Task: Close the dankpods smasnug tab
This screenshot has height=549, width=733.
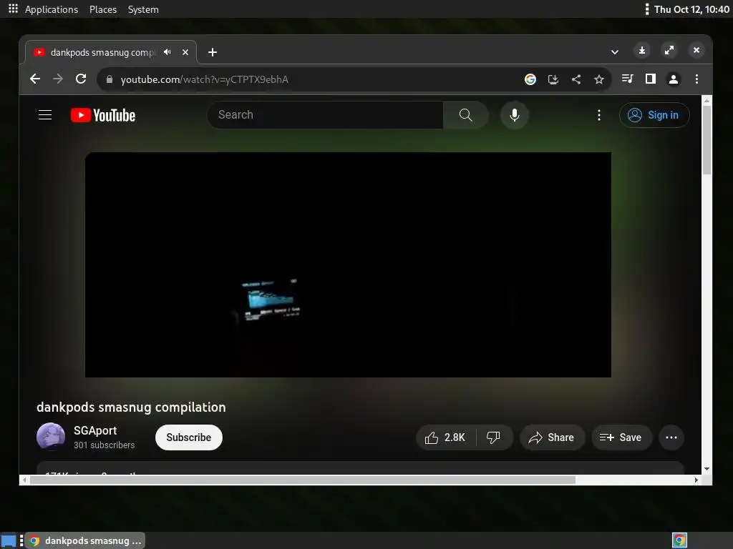Action: pos(185,52)
